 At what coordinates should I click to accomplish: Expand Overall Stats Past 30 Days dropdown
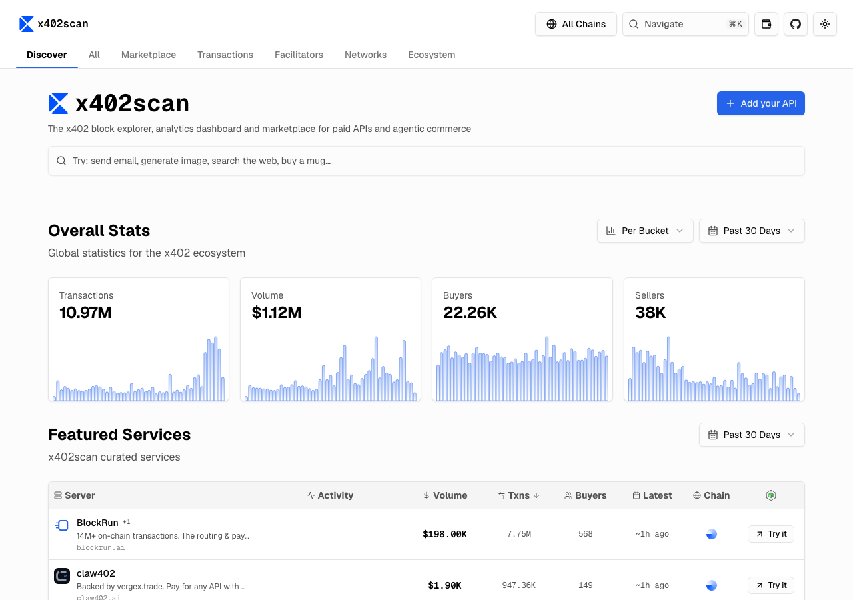tap(752, 231)
